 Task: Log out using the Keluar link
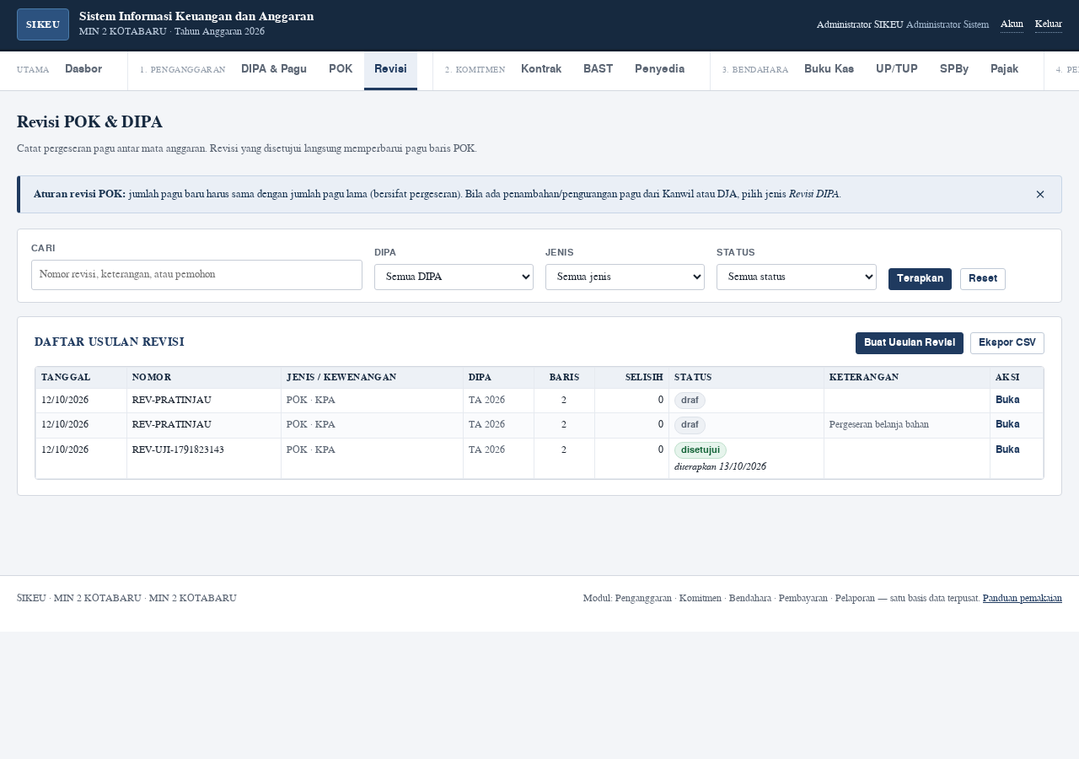point(1049,24)
